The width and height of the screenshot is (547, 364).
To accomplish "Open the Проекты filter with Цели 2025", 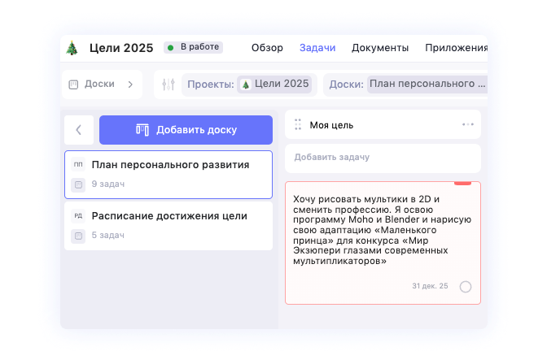I will 249,84.
